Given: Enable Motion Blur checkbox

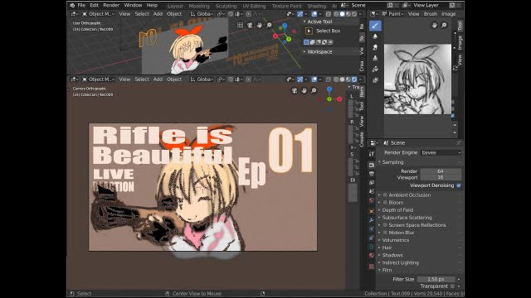Looking at the screenshot, I should point(385,232).
